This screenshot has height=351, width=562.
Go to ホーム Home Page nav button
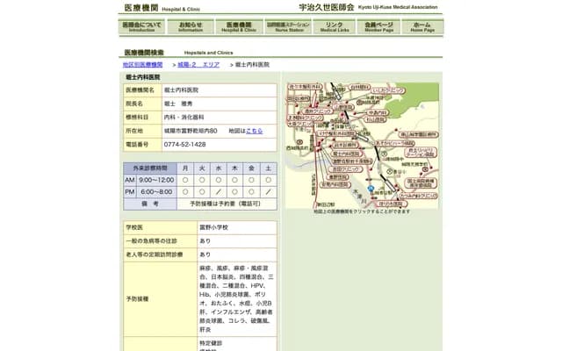(422, 27)
